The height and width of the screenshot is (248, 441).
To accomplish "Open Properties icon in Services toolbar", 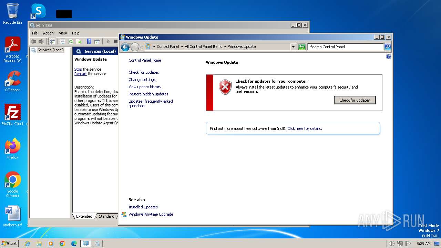I will 62,42.
